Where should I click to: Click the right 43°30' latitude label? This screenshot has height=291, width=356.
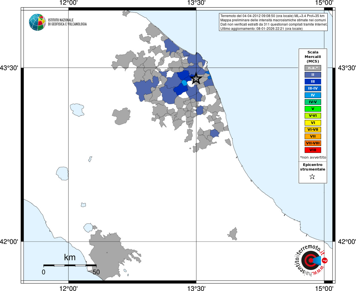tap(347, 68)
